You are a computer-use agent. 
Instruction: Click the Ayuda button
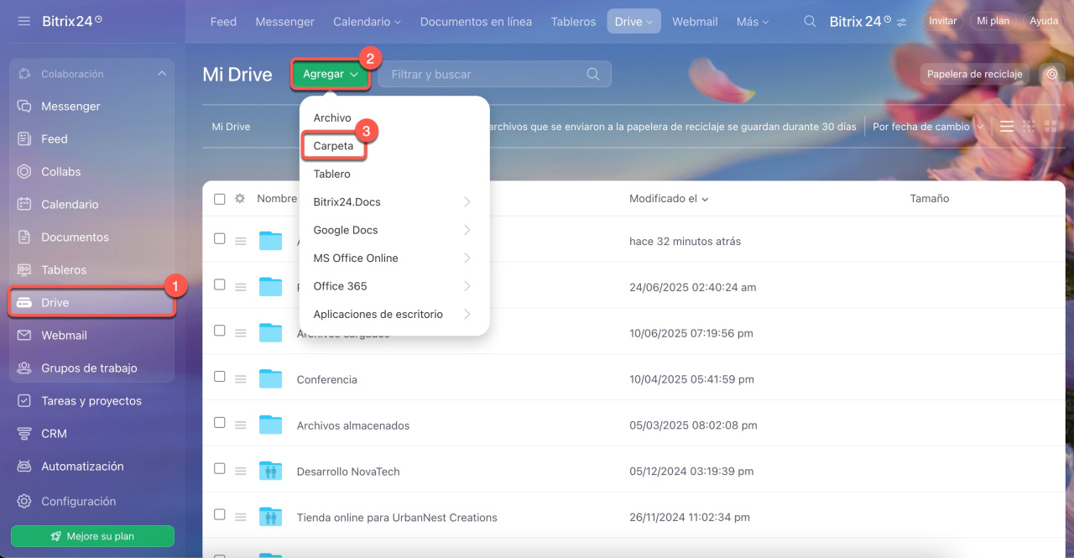click(x=1044, y=21)
